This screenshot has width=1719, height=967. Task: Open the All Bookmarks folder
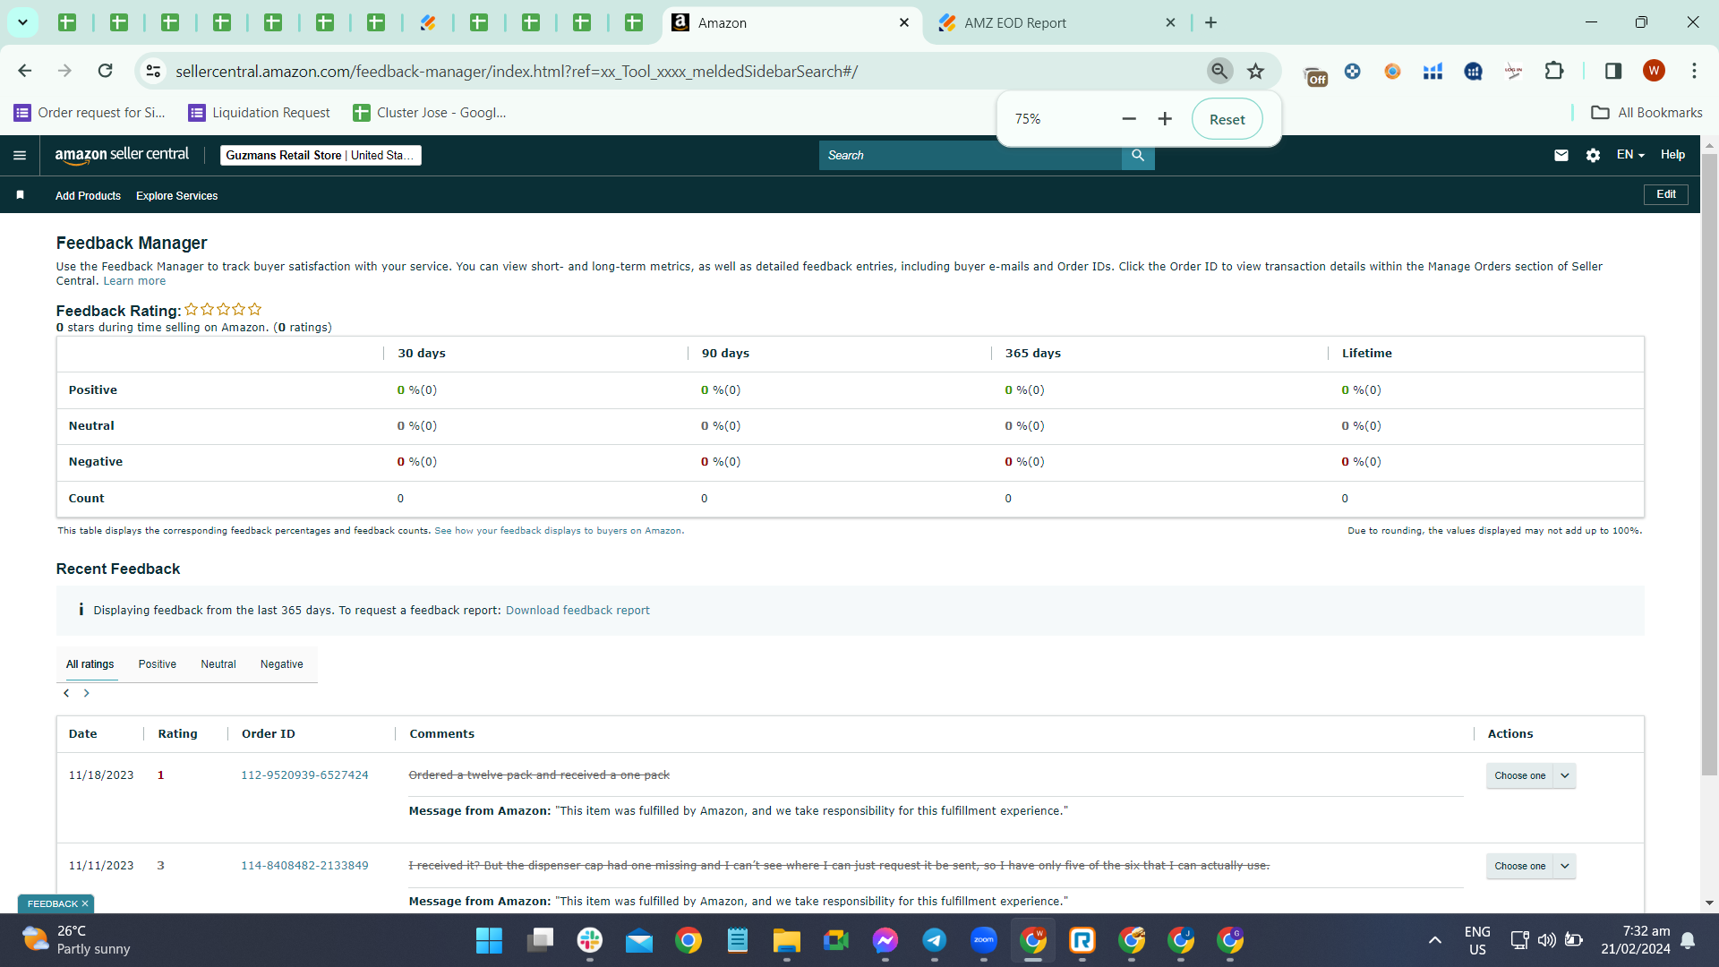(x=1646, y=113)
